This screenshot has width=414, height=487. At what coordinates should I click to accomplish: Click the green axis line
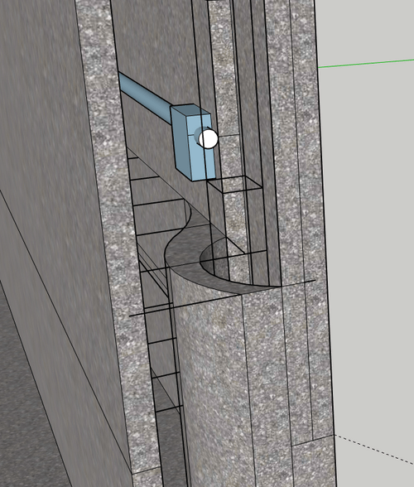click(x=366, y=63)
